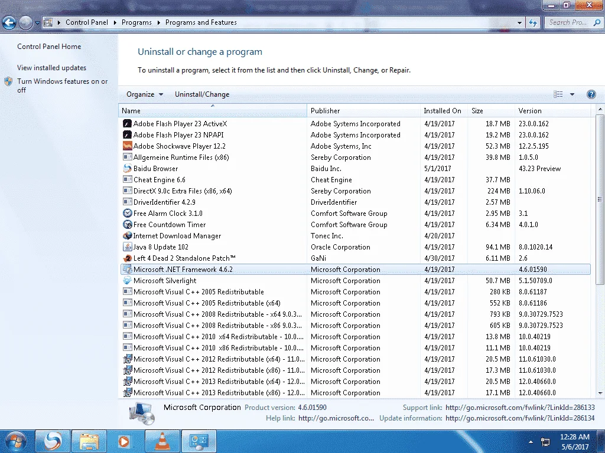
Task: Click the Uninstall/Change button
Action: pyautogui.click(x=202, y=94)
